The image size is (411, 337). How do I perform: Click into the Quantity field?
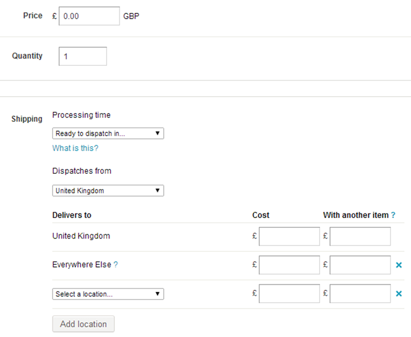coord(83,57)
